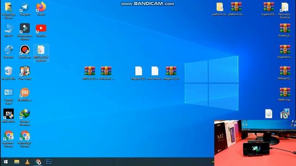Open the Telegram desktop shortcut
The width and height of the screenshot is (296, 166).
pyautogui.click(x=25, y=9)
